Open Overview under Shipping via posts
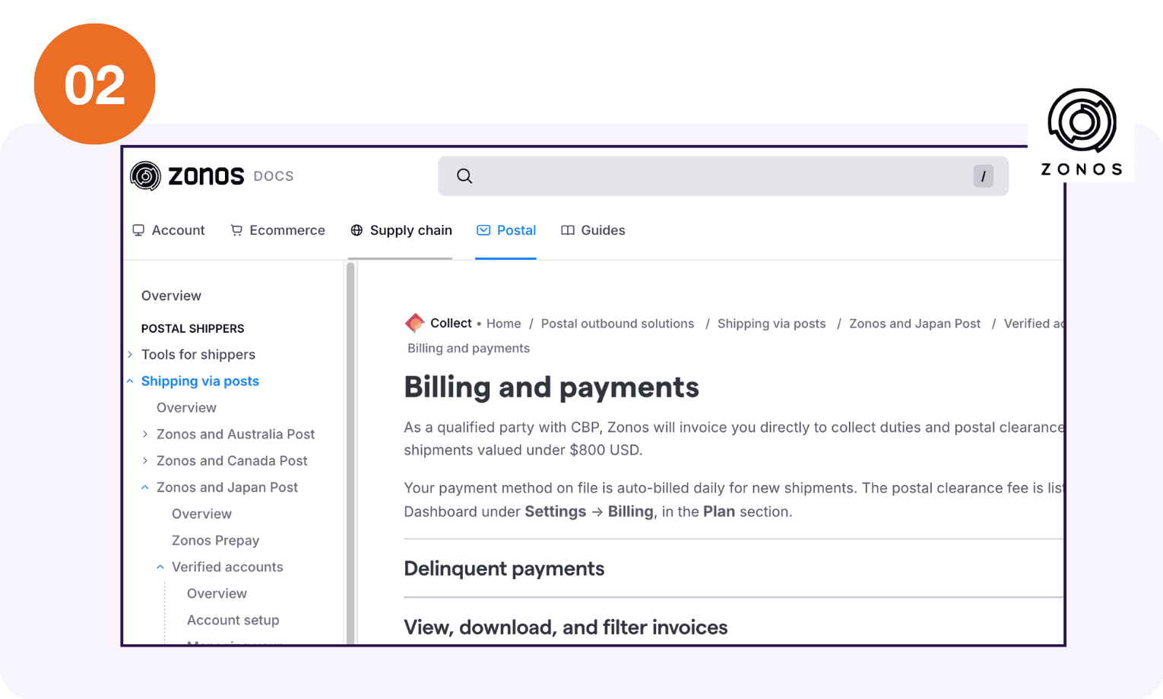This screenshot has height=699, width=1163. 186,407
